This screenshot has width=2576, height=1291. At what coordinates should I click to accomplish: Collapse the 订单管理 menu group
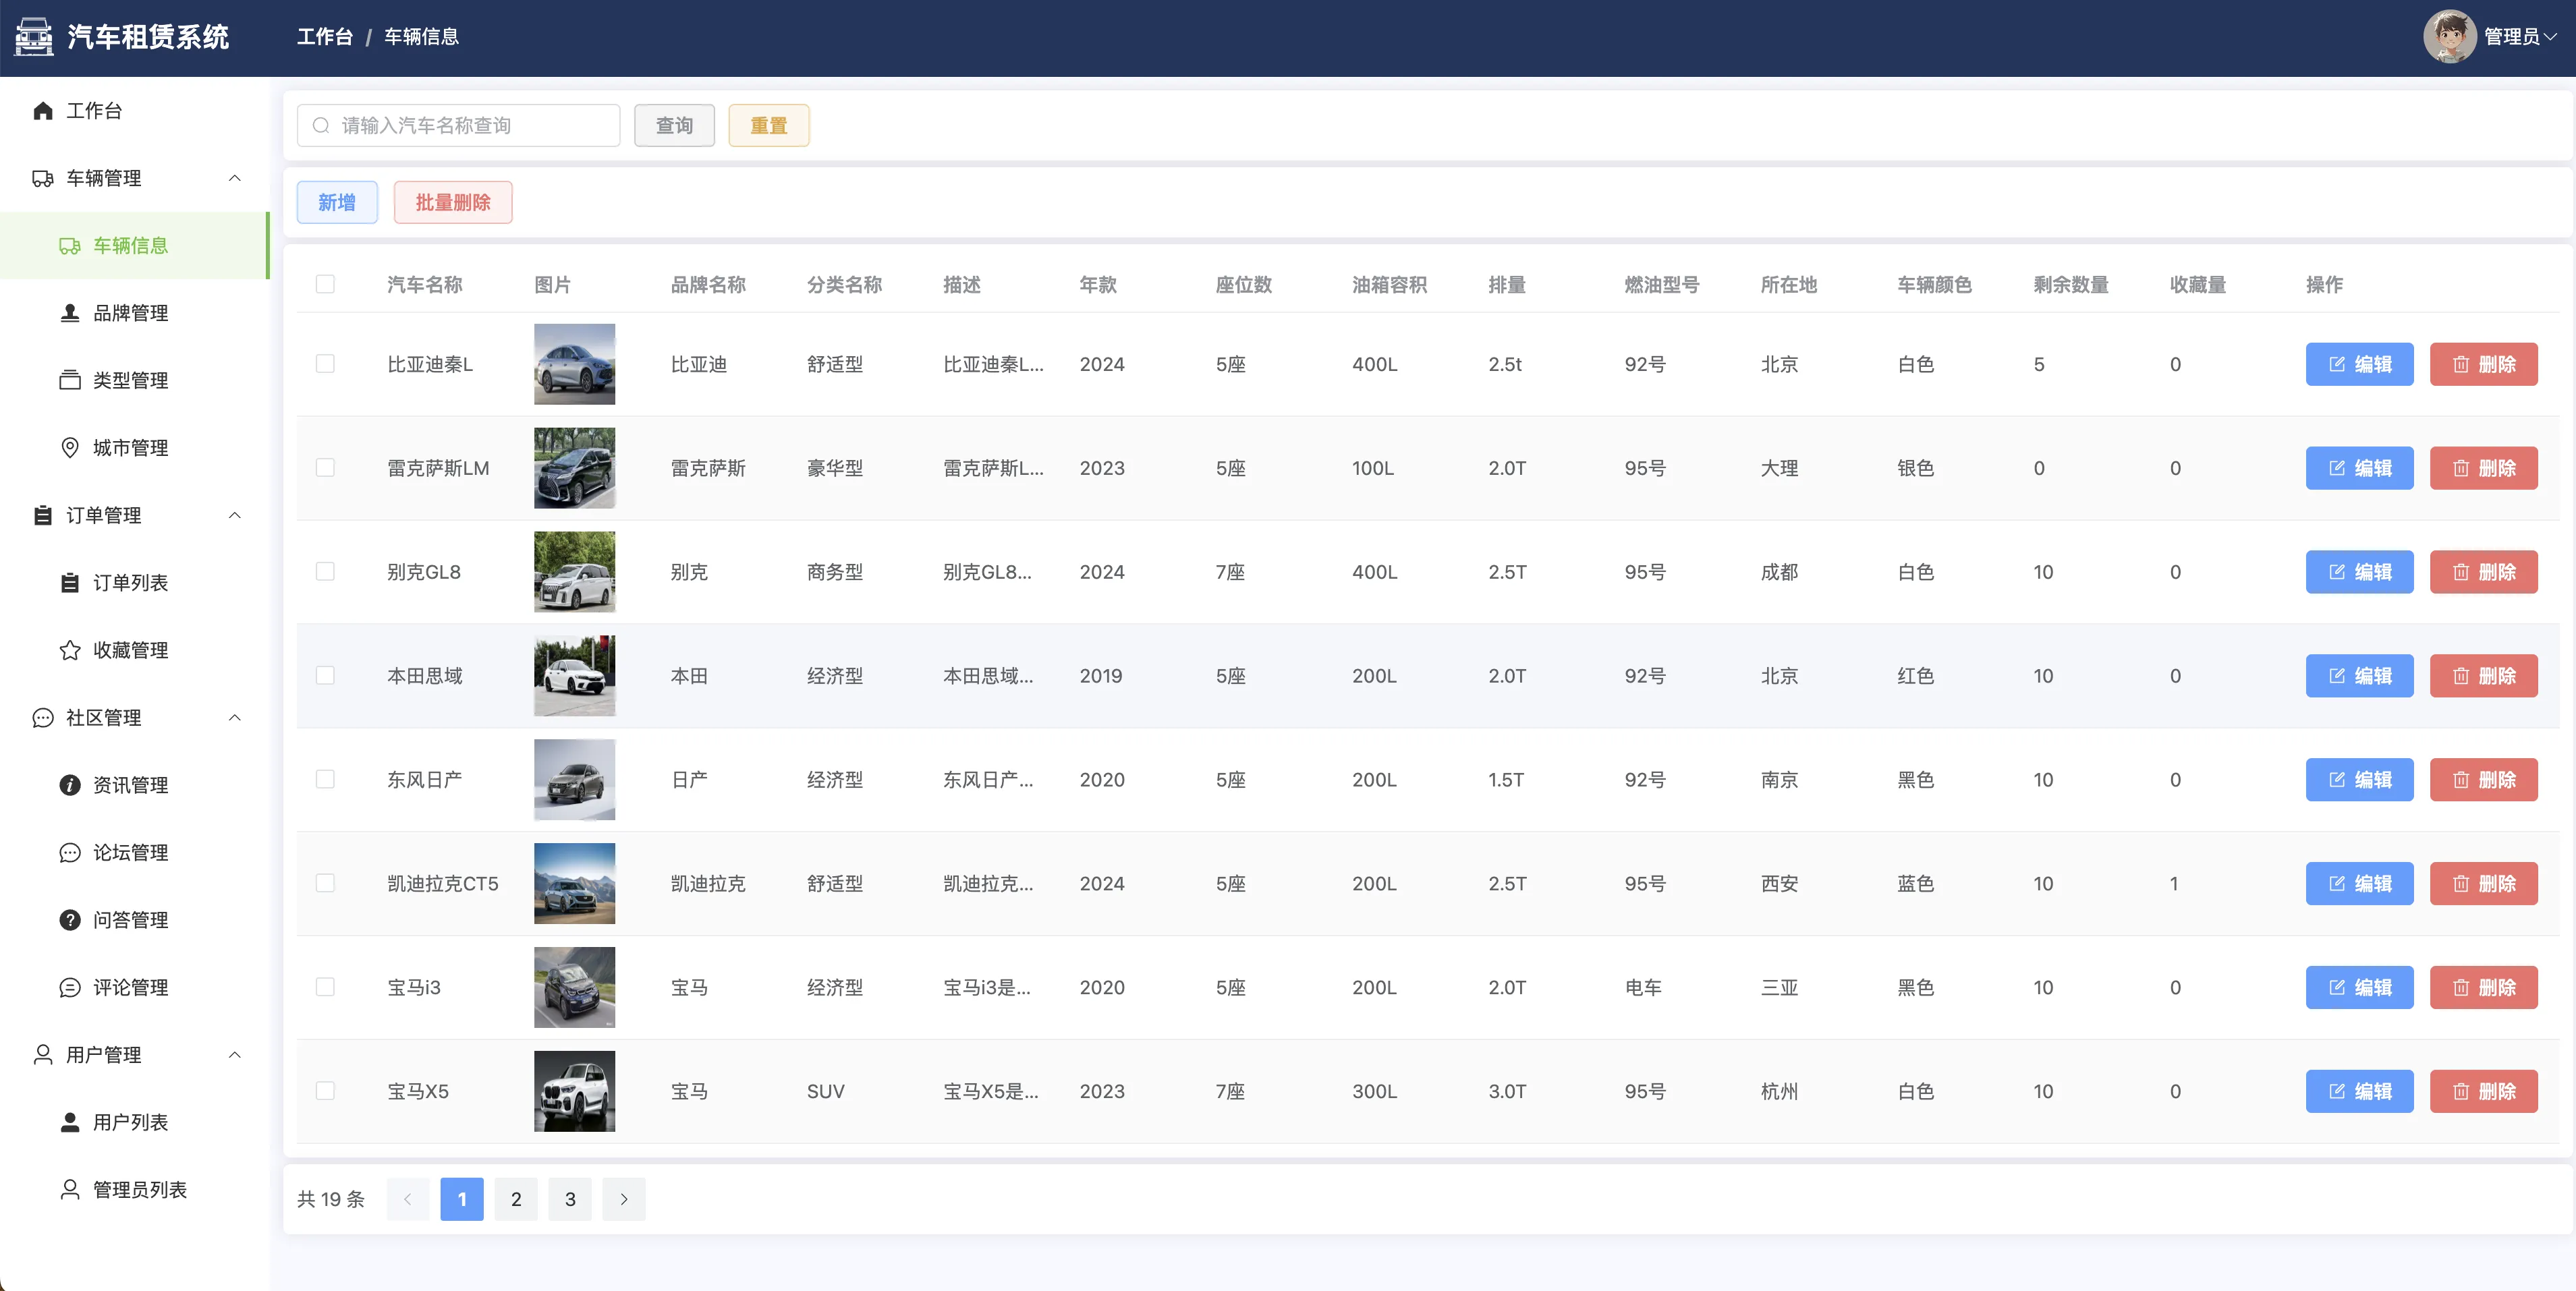pyautogui.click(x=235, y=515)
